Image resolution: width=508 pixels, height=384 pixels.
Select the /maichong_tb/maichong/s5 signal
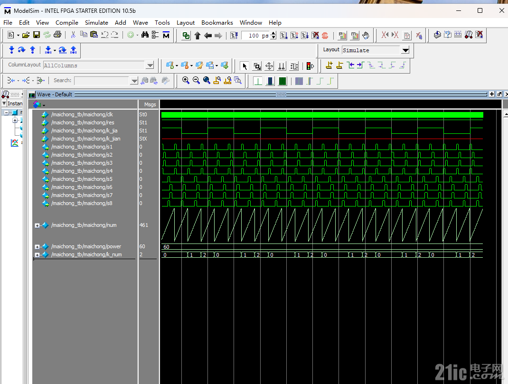[82, 179]
